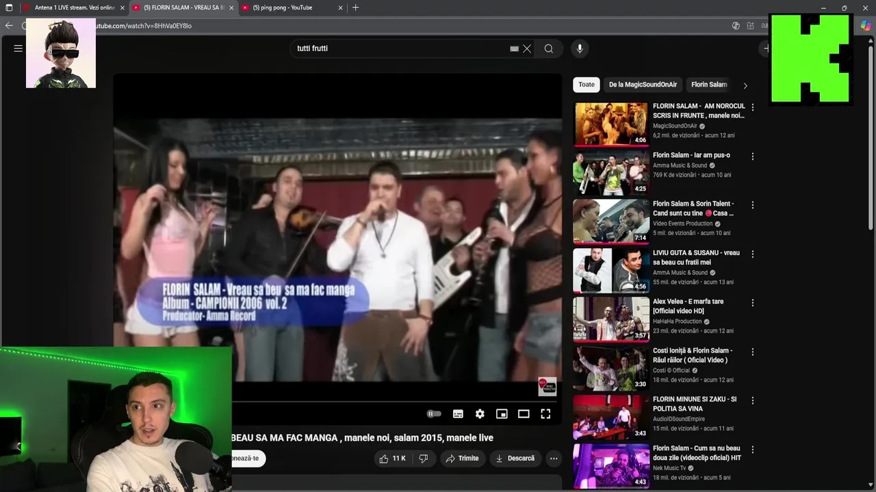Focus the browser address bar URL
Viewport: 876px width, 492px height.
click(411, 25)
